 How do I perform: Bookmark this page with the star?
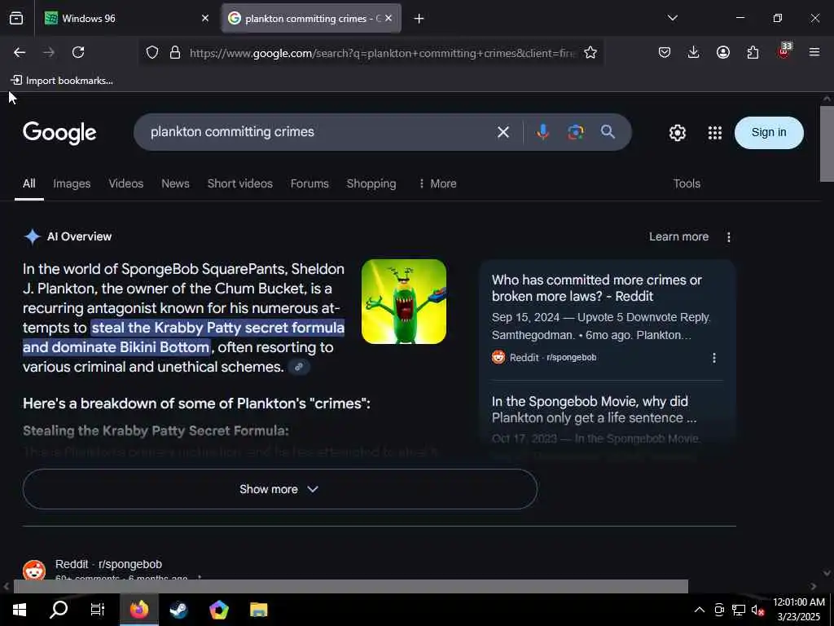(x=590, y=52)
